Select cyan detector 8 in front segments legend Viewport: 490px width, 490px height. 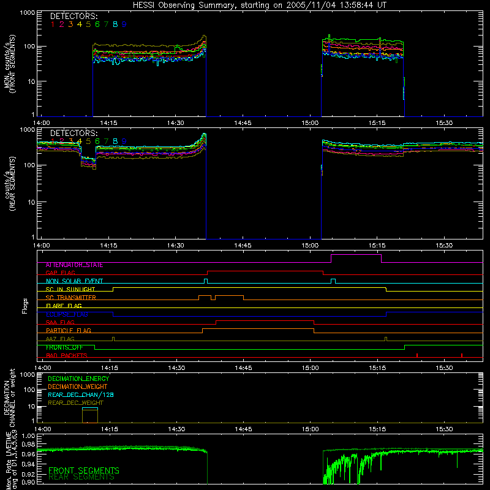(x=115, y=24)
